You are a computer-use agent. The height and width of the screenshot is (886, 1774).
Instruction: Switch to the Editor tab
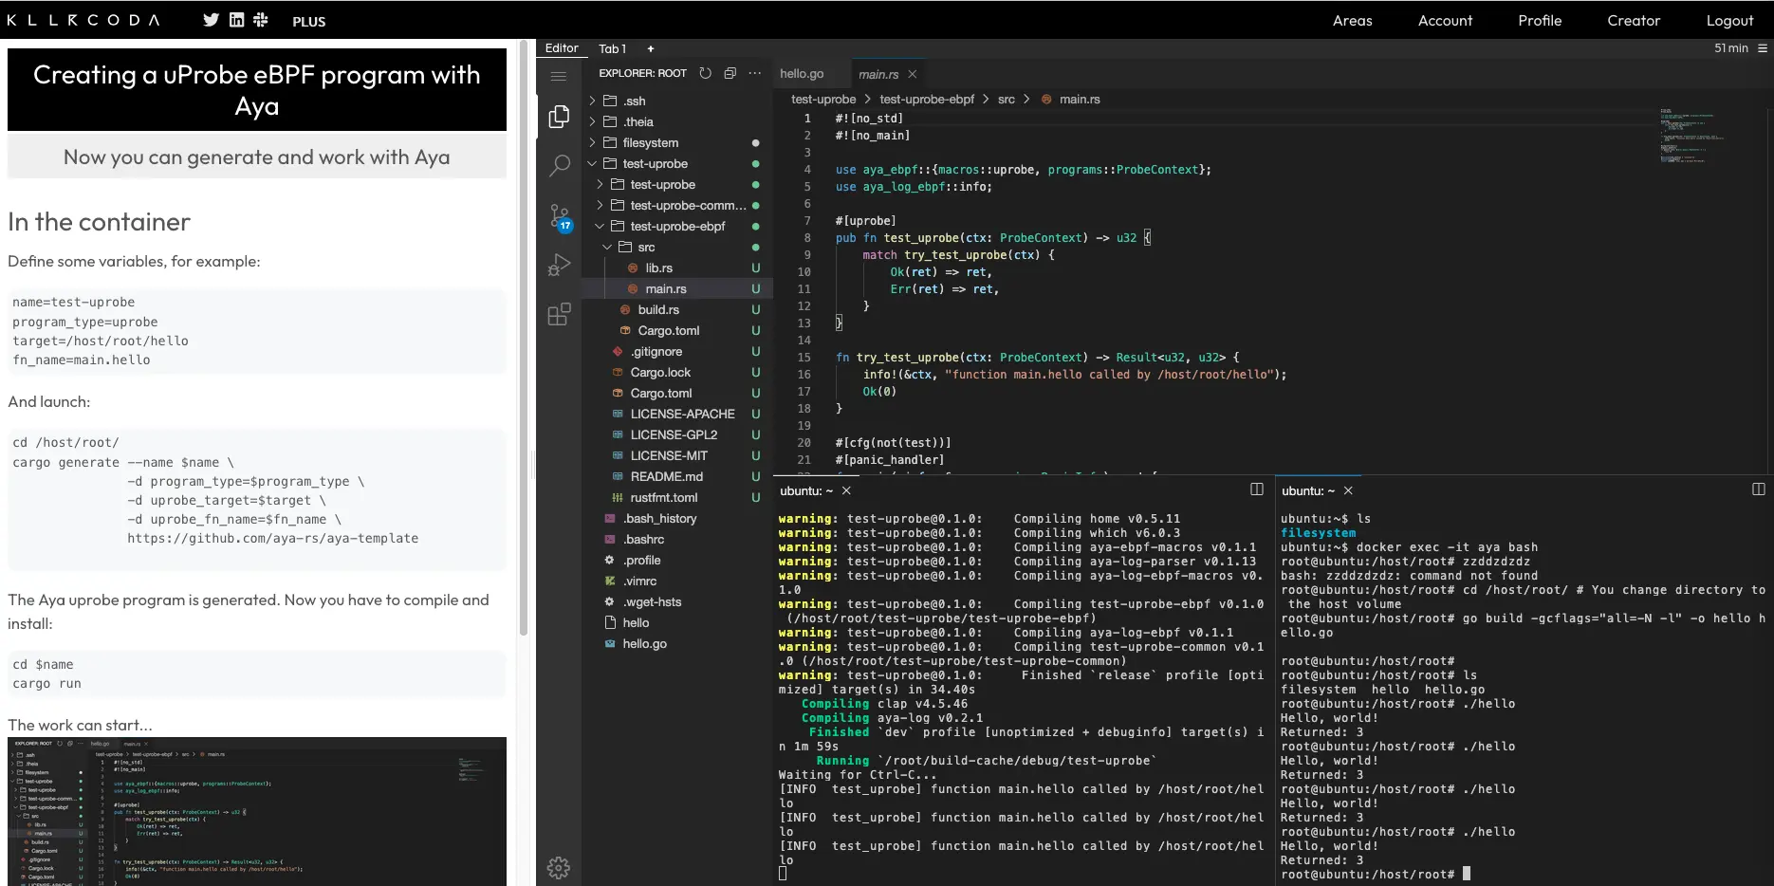click(x=562, y=48)
